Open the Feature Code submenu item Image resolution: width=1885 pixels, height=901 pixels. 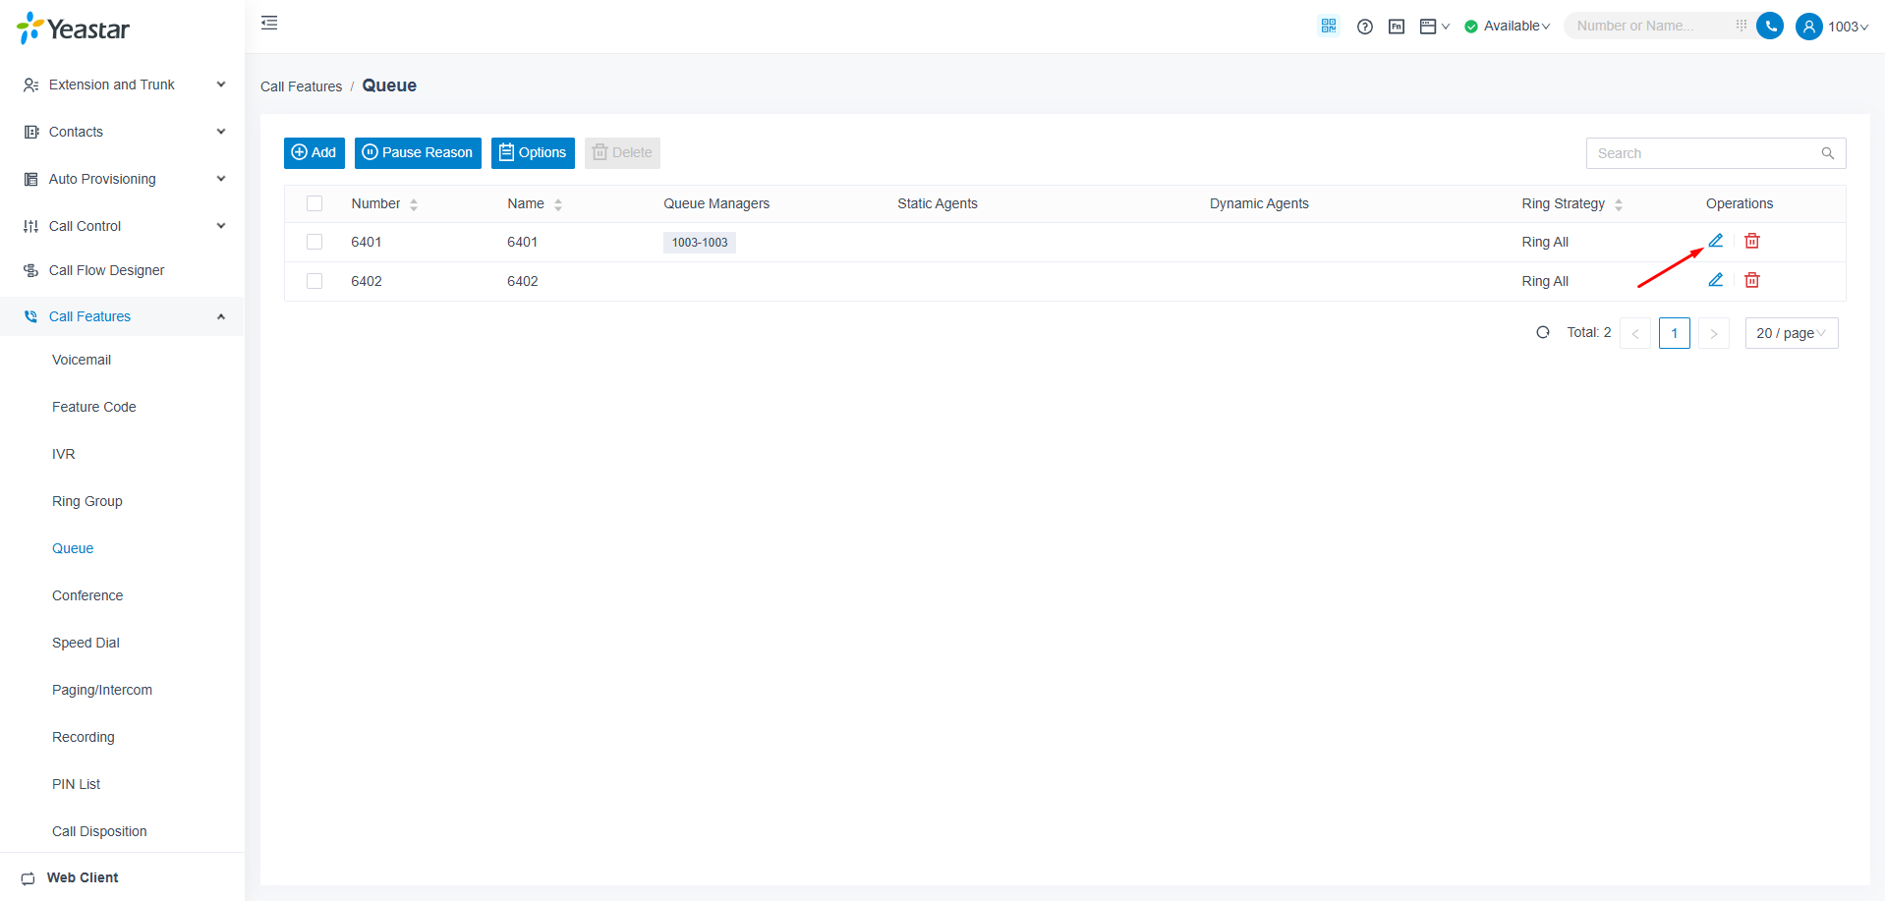(x=94, y=407)
